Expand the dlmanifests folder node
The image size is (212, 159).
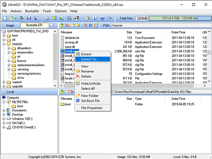[x=9, y=48]
